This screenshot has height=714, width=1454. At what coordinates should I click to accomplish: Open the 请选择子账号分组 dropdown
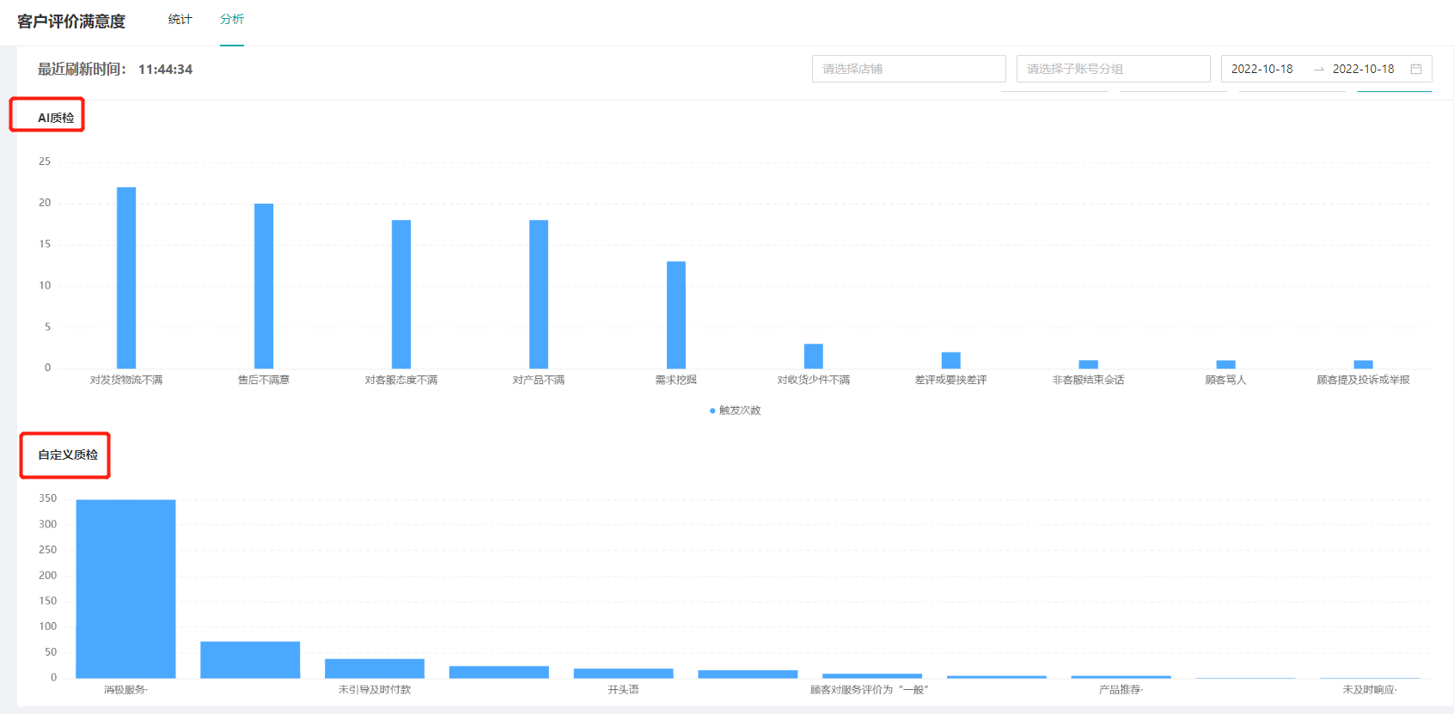1113,69
